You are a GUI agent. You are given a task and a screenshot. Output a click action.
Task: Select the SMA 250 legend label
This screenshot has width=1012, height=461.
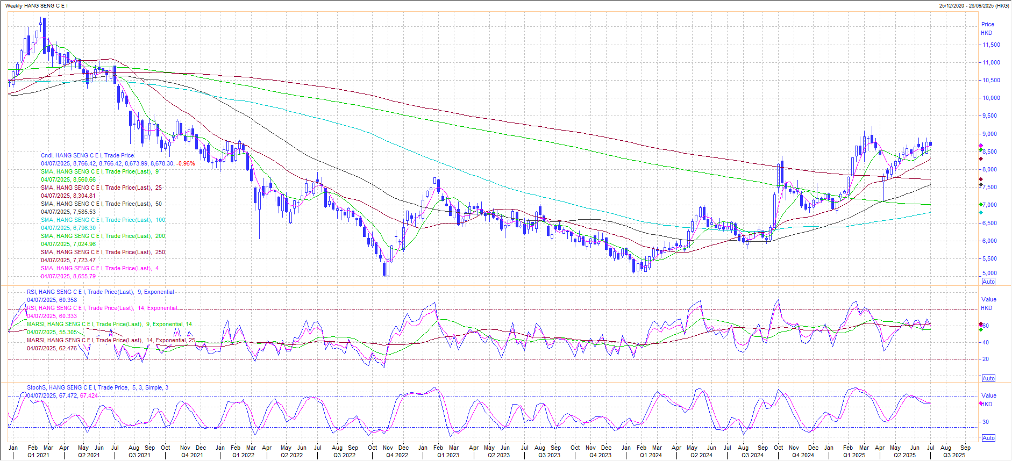click(x=103, y=252)
